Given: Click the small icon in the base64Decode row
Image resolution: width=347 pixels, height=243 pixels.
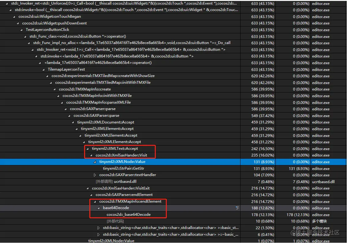Looking at the screenshot, I should point(237,208).
